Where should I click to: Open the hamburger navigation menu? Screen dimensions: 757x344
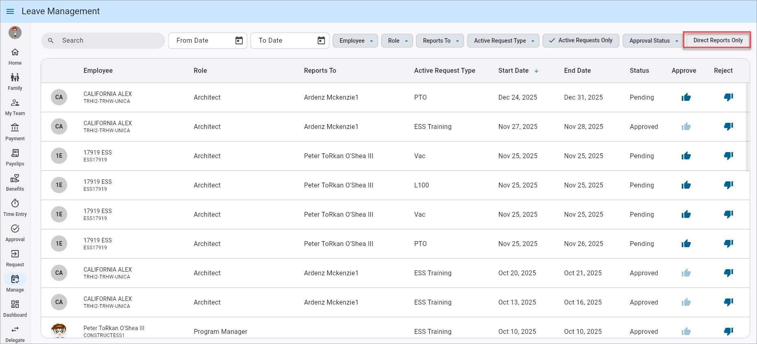[x=10, y=11]
